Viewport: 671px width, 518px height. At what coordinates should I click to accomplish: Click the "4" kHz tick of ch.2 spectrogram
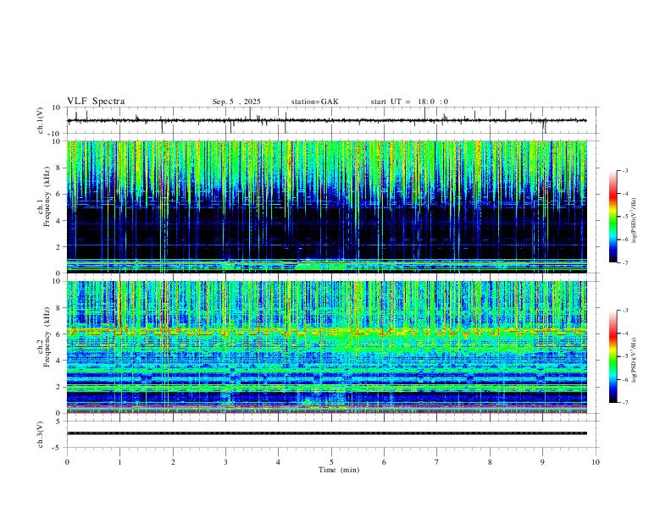point(59,361)
